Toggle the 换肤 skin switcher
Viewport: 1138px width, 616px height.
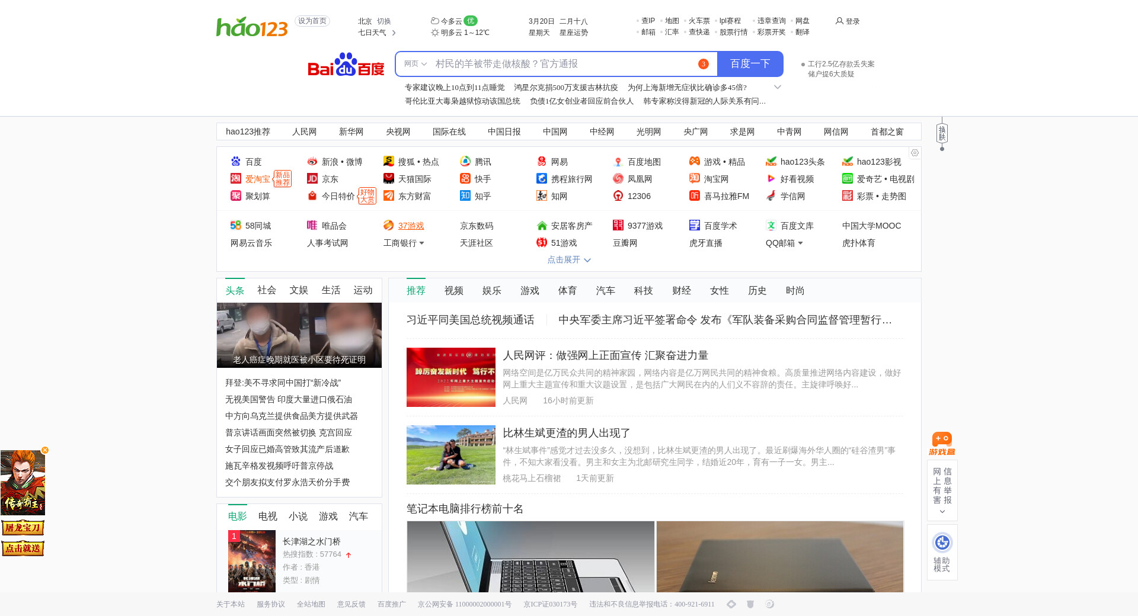(x=942, y=133)
